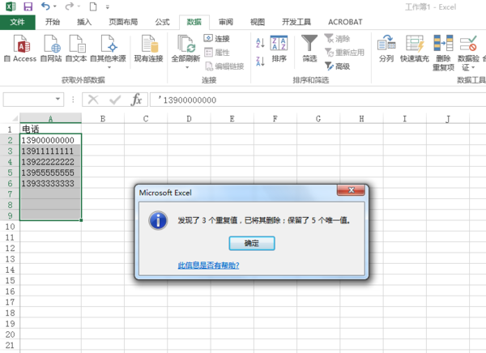Sort descending Z to A
Viewport: 486px width, 353px height.
click(x=260, y=61)
